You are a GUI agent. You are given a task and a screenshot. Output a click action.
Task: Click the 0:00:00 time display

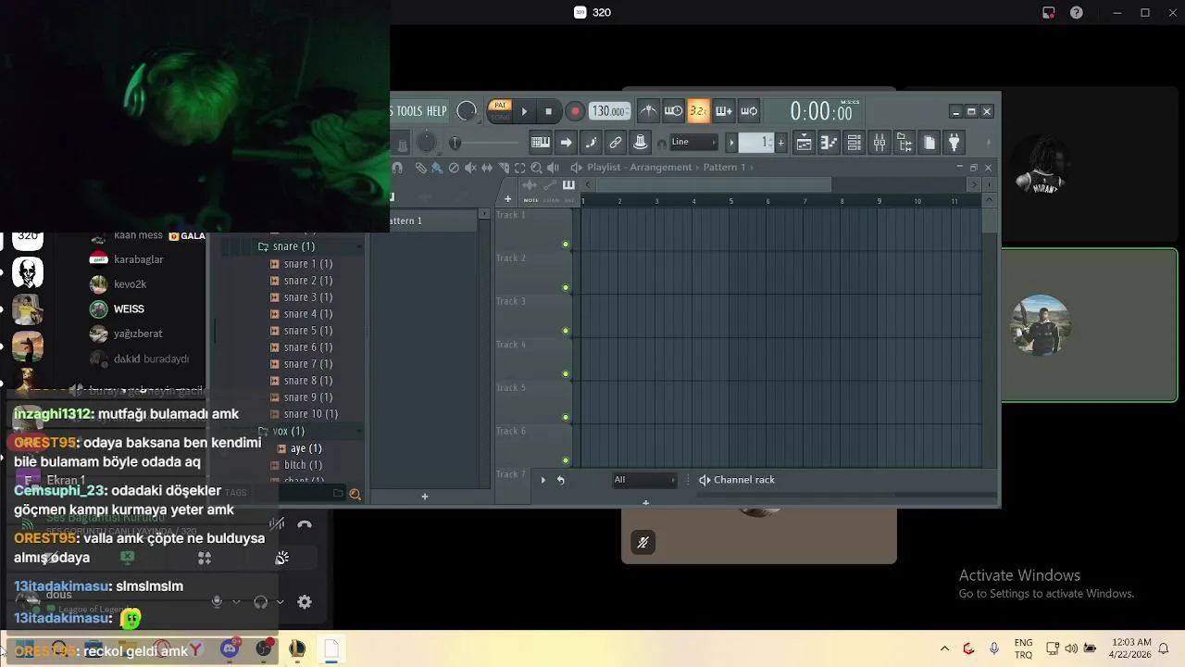(820, 112)
